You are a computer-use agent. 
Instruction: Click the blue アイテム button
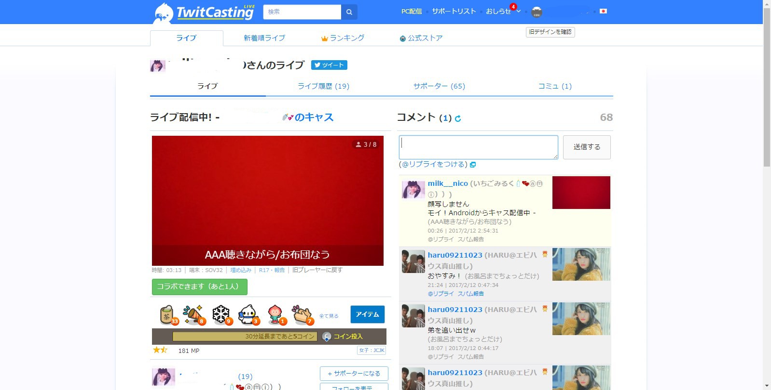[x=367, y=314]
